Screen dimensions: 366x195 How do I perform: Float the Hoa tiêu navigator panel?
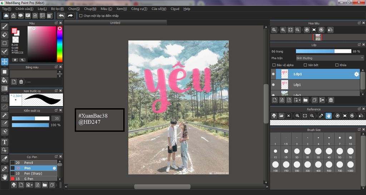(x=359, y=23)
